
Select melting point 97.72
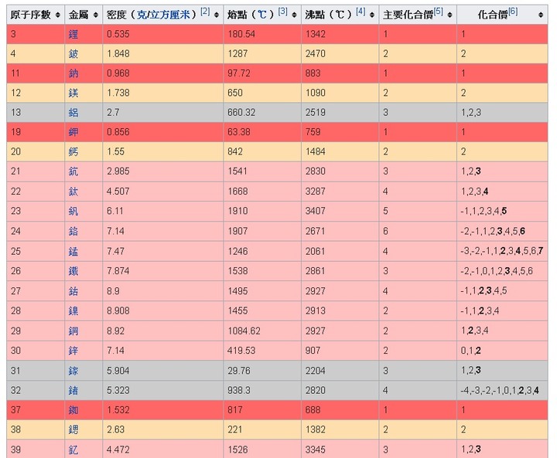(x=239, y=73)
